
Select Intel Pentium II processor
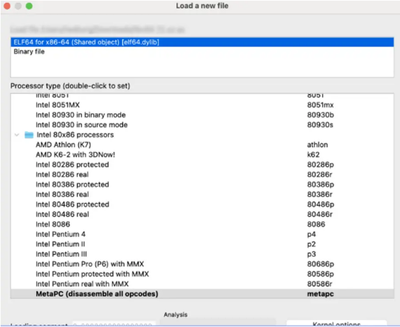[202, 245]
